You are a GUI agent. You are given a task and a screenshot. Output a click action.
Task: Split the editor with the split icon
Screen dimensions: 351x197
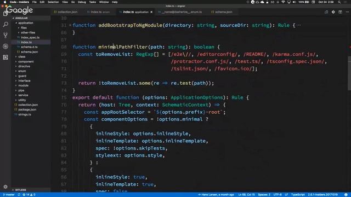(x=340, y=12)
